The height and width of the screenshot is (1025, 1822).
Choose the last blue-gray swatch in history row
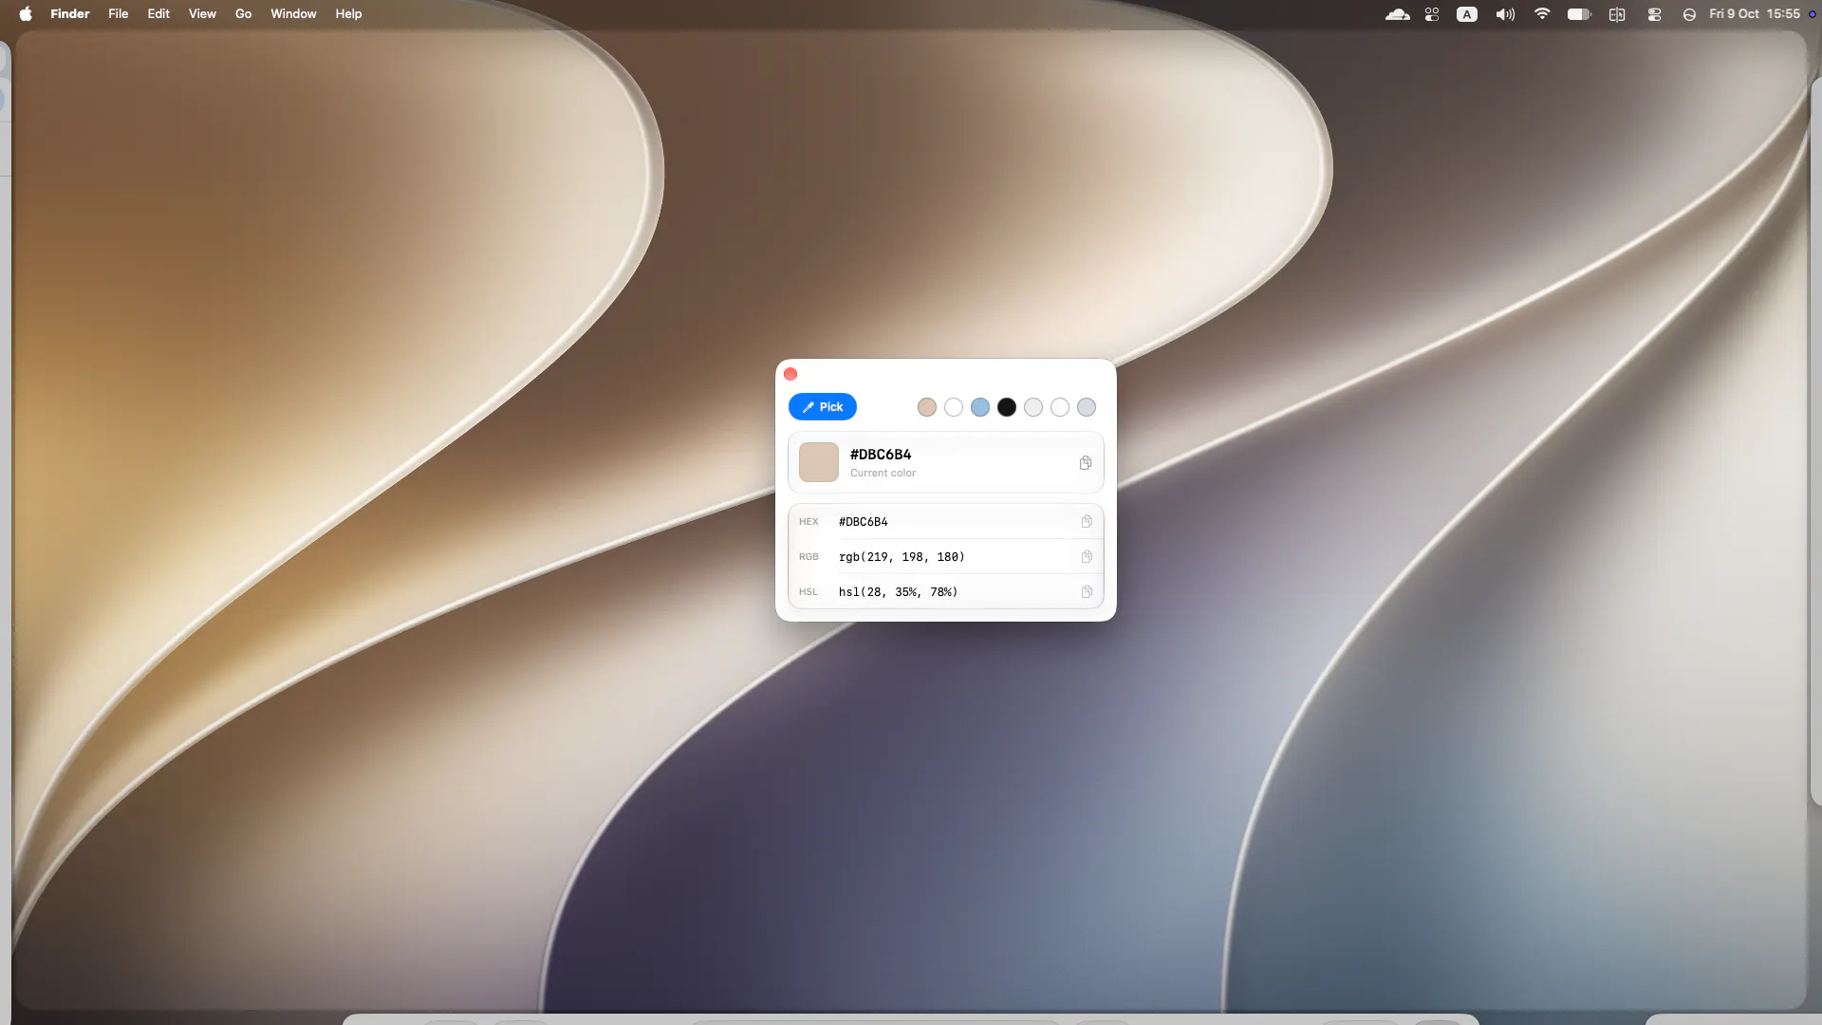point(1087,407)
